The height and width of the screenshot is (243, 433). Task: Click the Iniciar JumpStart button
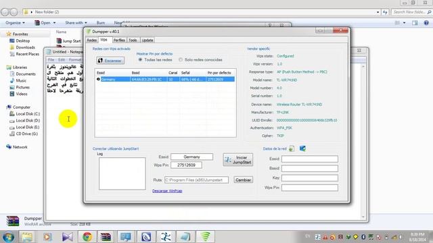click(x=237, y=160)
